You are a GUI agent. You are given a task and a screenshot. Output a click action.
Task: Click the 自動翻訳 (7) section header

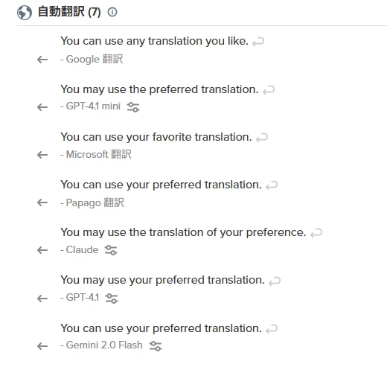pyautogui.click(x=69, y=12)
